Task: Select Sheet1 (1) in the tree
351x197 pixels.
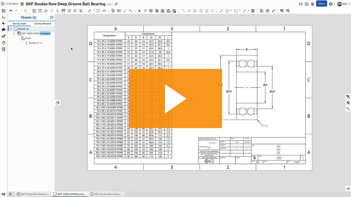Action: click(23, 29)
